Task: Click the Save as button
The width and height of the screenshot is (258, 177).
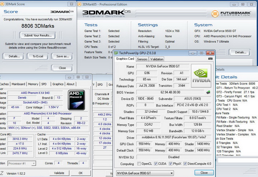Action: 62,56
